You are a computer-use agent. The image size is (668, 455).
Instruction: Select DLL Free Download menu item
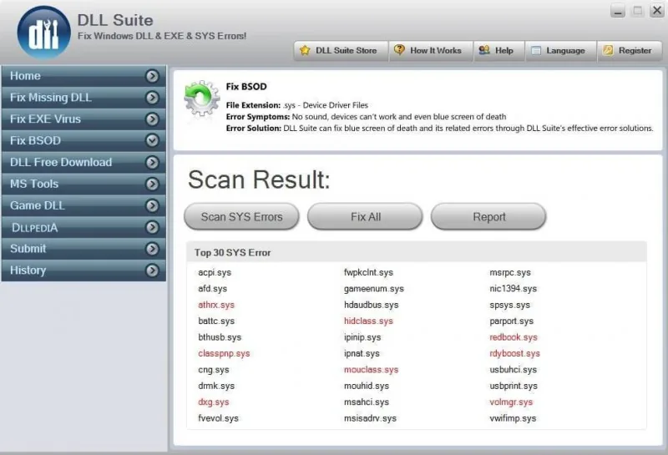(83, 162)
